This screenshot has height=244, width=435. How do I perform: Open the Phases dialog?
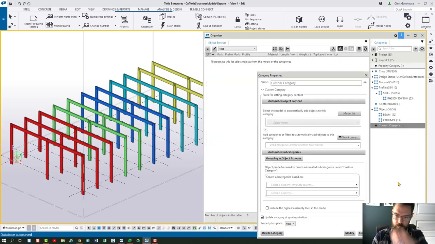167,17
